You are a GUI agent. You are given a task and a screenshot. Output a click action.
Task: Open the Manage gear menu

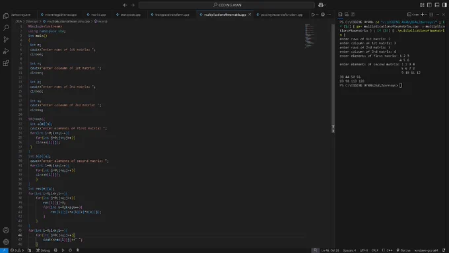tap(6, 242)
